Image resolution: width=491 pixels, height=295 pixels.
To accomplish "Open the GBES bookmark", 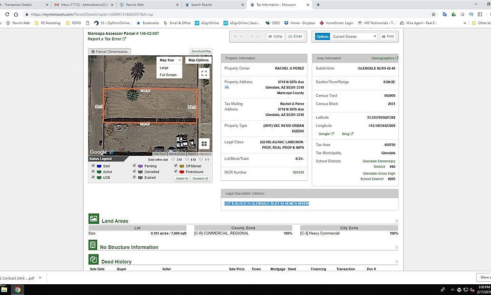I will 273,23.
